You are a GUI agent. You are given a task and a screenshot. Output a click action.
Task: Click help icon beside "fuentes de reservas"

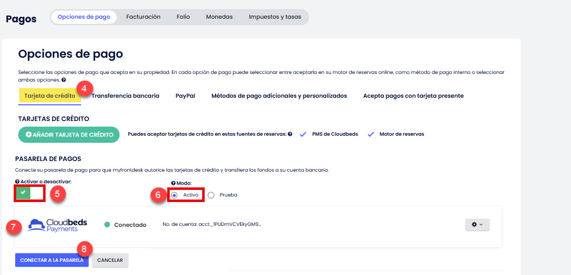[x=290, y=134]
